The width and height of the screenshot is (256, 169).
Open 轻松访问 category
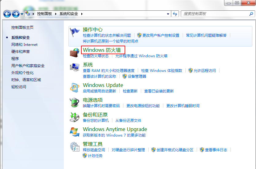click(x=19, y=87)
